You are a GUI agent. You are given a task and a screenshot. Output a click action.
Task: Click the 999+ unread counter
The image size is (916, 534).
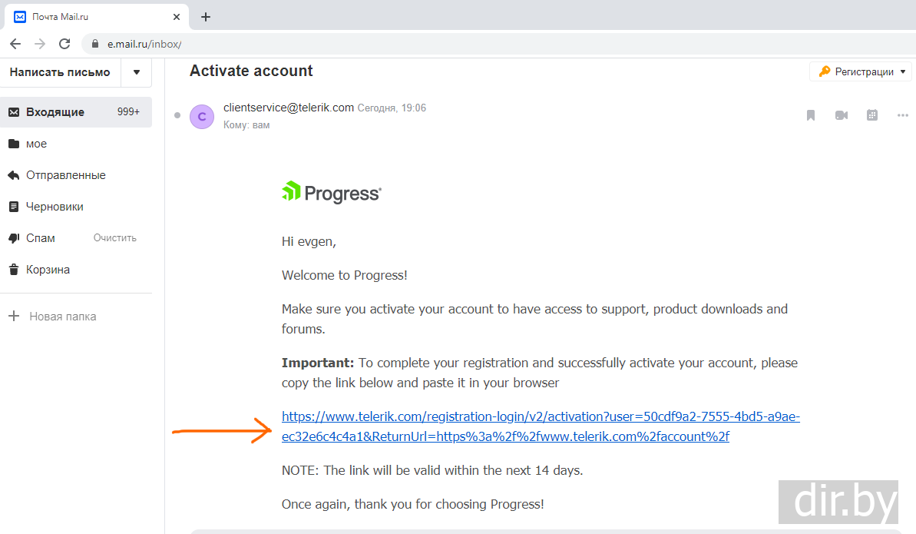[x=128, y=111]
